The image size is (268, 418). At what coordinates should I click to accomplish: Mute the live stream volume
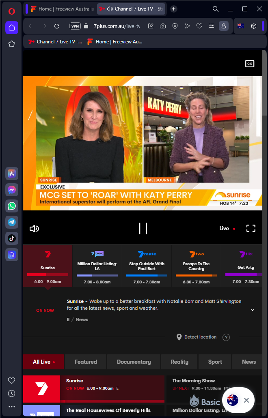tap(34, 228)
